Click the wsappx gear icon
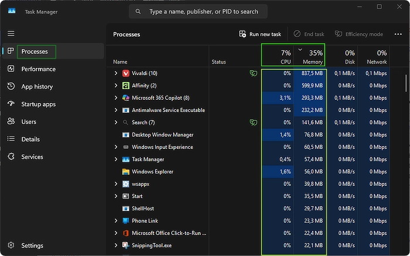Image resolution: width=410 pixels, height=256 pixels. pyautogui.click(x=126, y=184)
